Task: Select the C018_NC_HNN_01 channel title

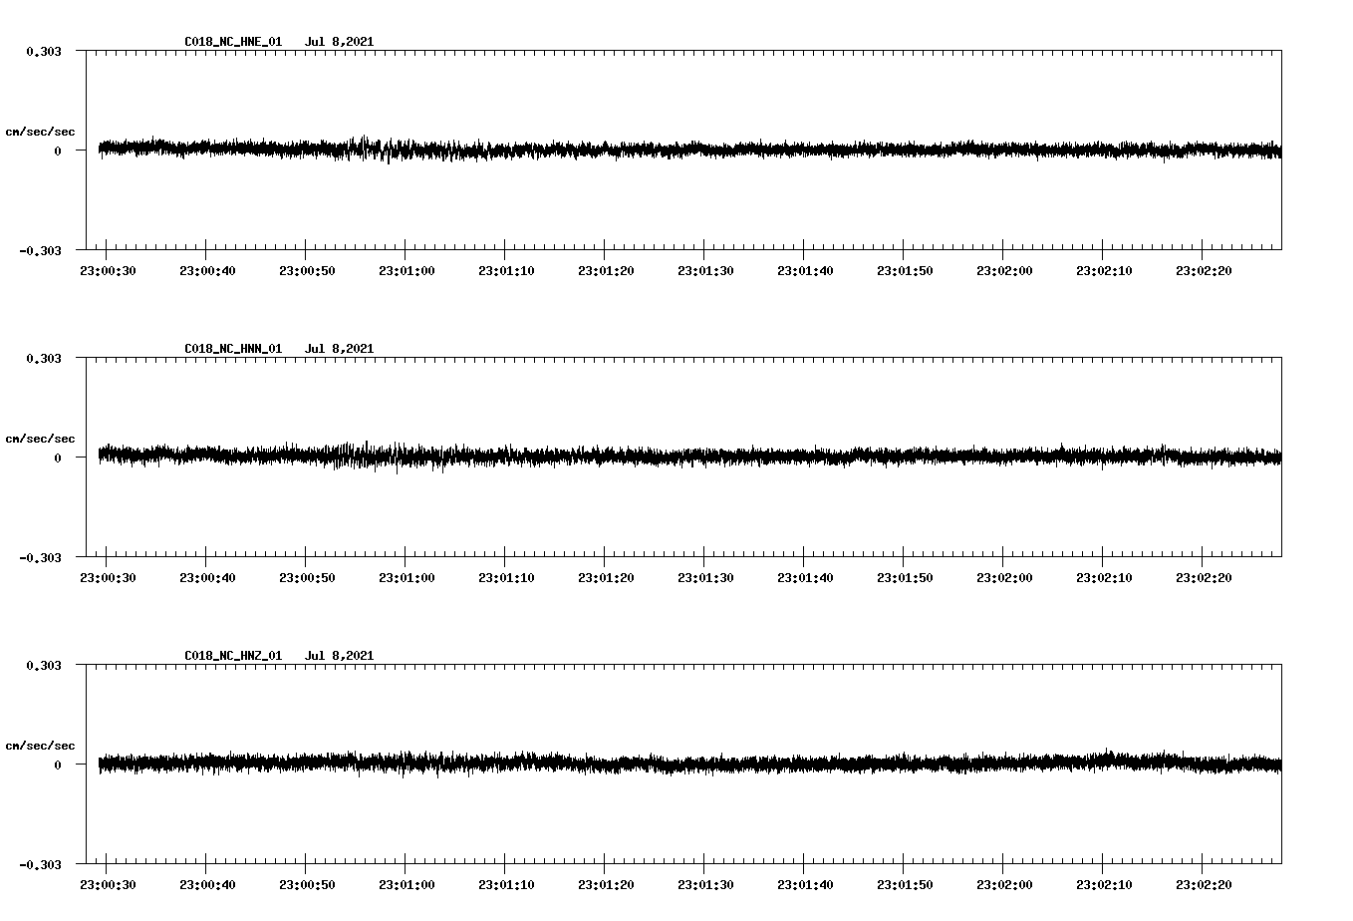Action: (231, 348)
